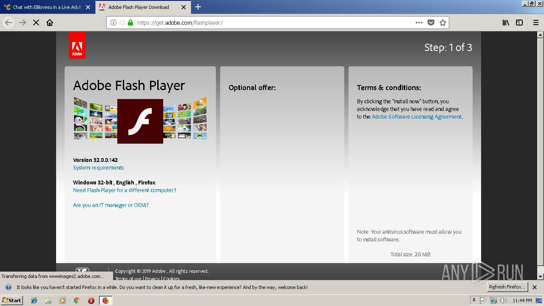544x306 pixels.
Task: Open the Adobe Software Licensing Agreement link
Action: pos(416,116)
